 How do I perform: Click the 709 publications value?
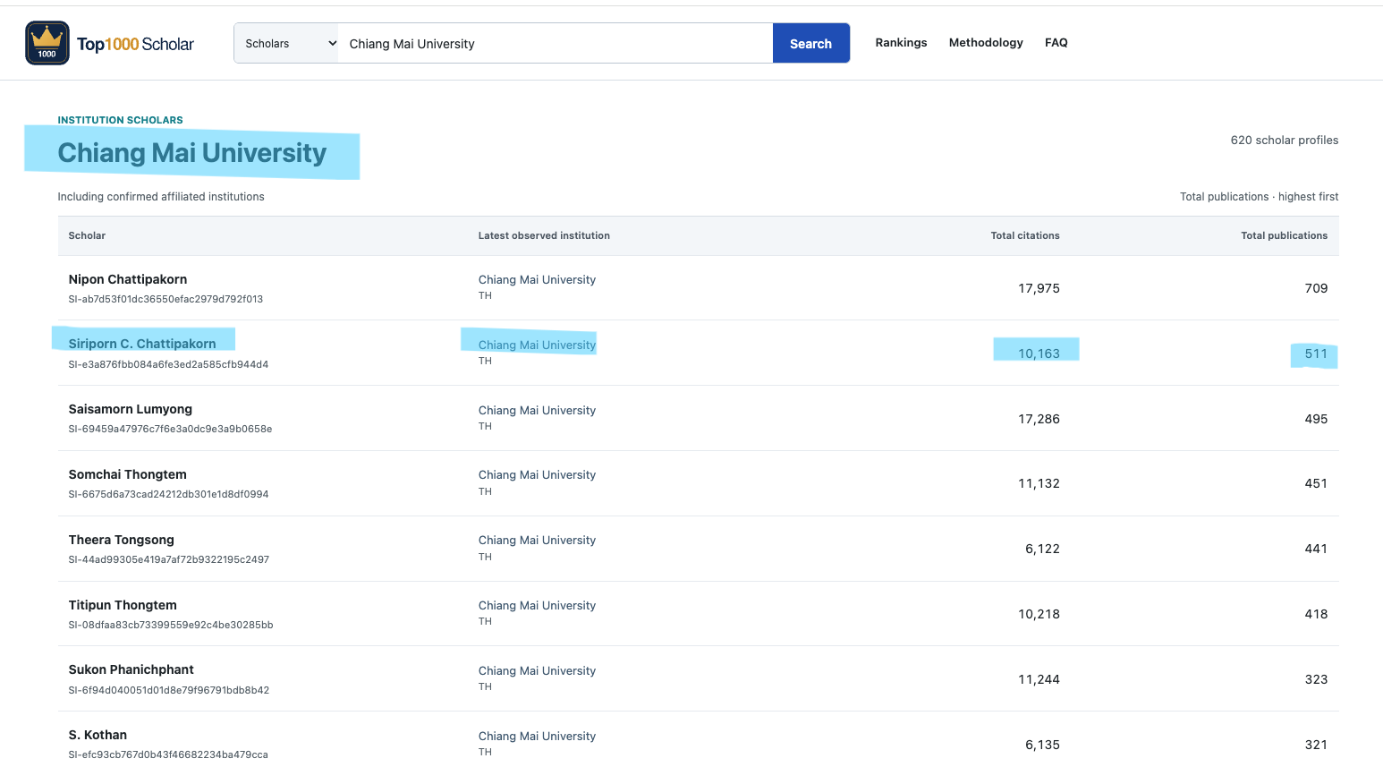pyautogui.click(x=1316, y=288)
